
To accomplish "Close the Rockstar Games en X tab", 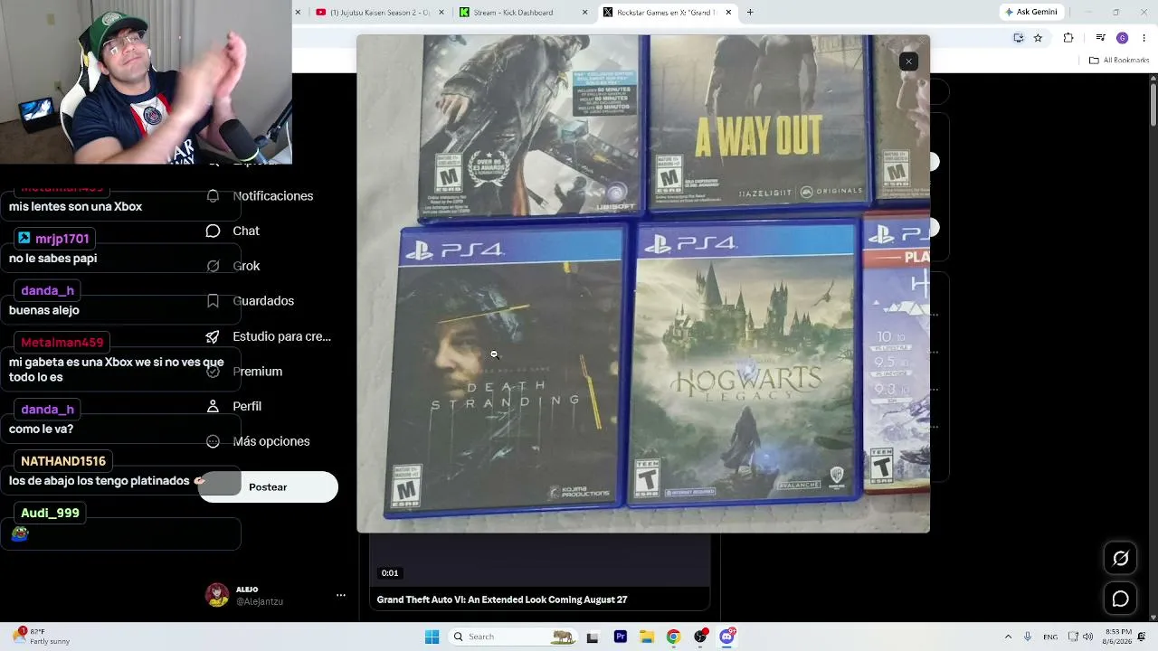I will coord(728,13).
